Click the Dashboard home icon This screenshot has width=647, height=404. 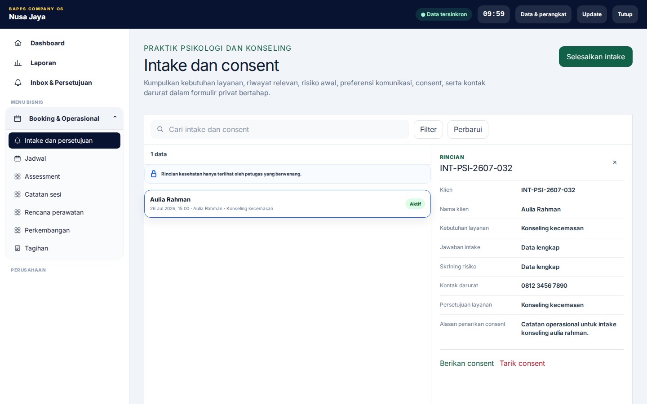[18, 43]
